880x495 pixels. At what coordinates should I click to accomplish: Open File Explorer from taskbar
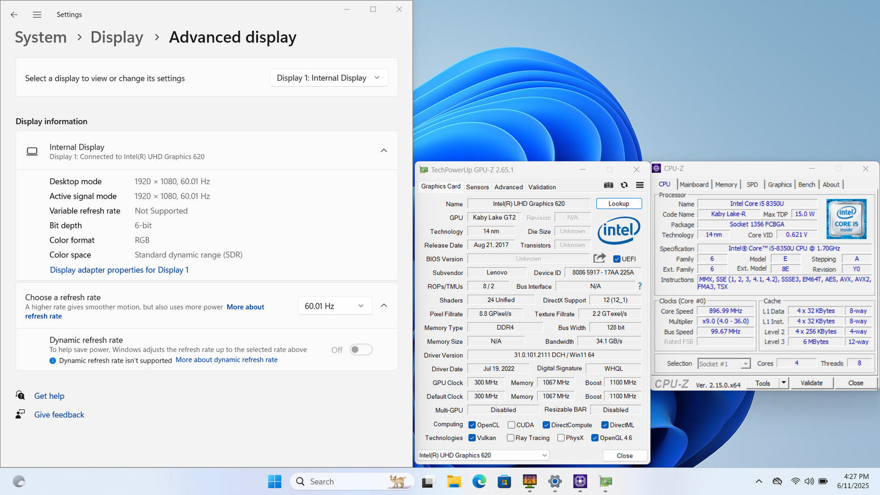(x=454, y=482)
